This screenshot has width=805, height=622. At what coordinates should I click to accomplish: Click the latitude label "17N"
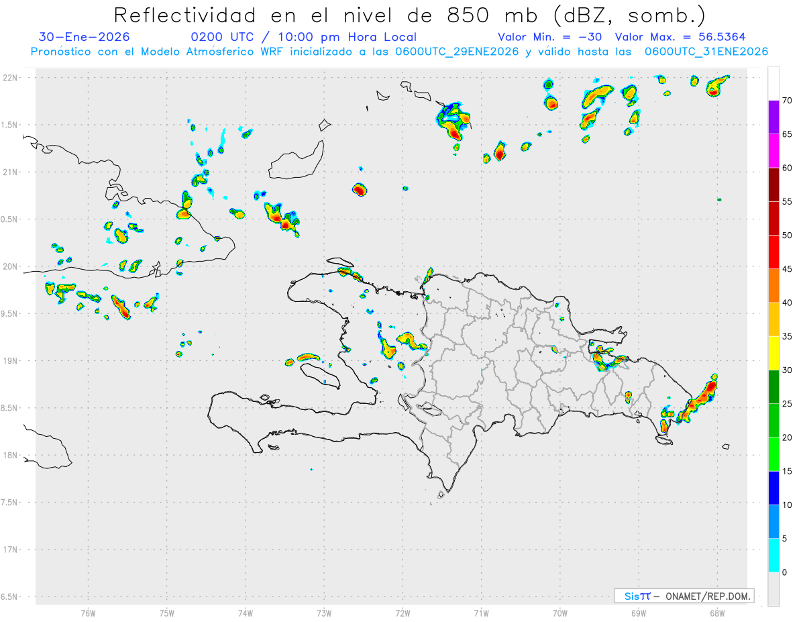click(11, 550)
